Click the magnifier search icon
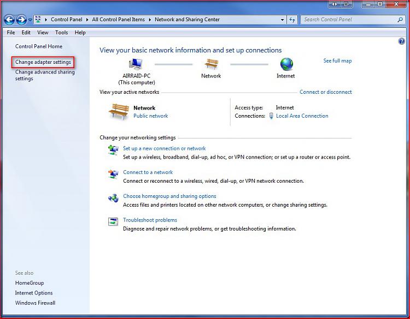The width and height of the screenshot is (410, 319). point(400,20)
